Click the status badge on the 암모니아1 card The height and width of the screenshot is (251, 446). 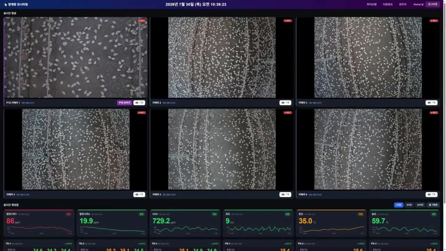pyautogui.click(x=68, y=214)
